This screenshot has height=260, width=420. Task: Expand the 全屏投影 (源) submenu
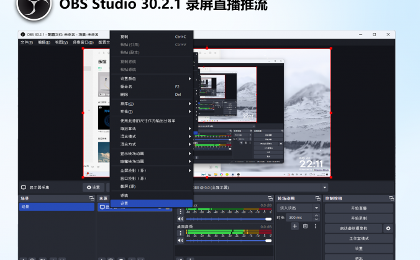point(152,170)
